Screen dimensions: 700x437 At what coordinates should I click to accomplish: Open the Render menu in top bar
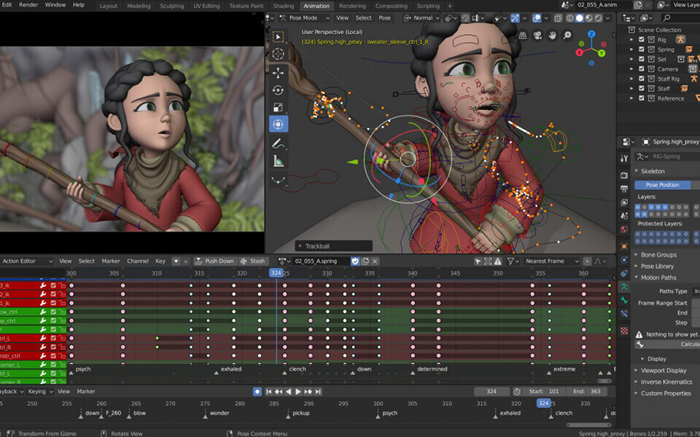tap(28, 5)
